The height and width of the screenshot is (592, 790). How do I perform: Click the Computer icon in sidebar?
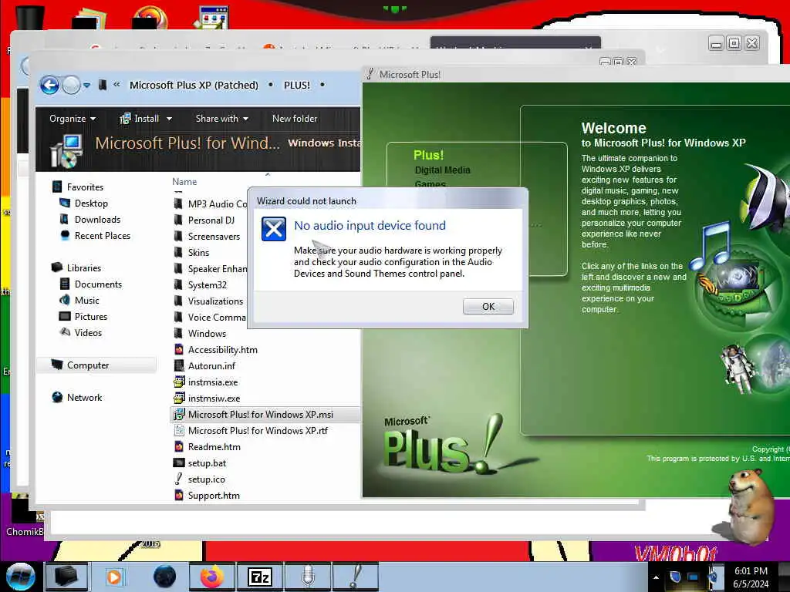click(x=57, y=365)
